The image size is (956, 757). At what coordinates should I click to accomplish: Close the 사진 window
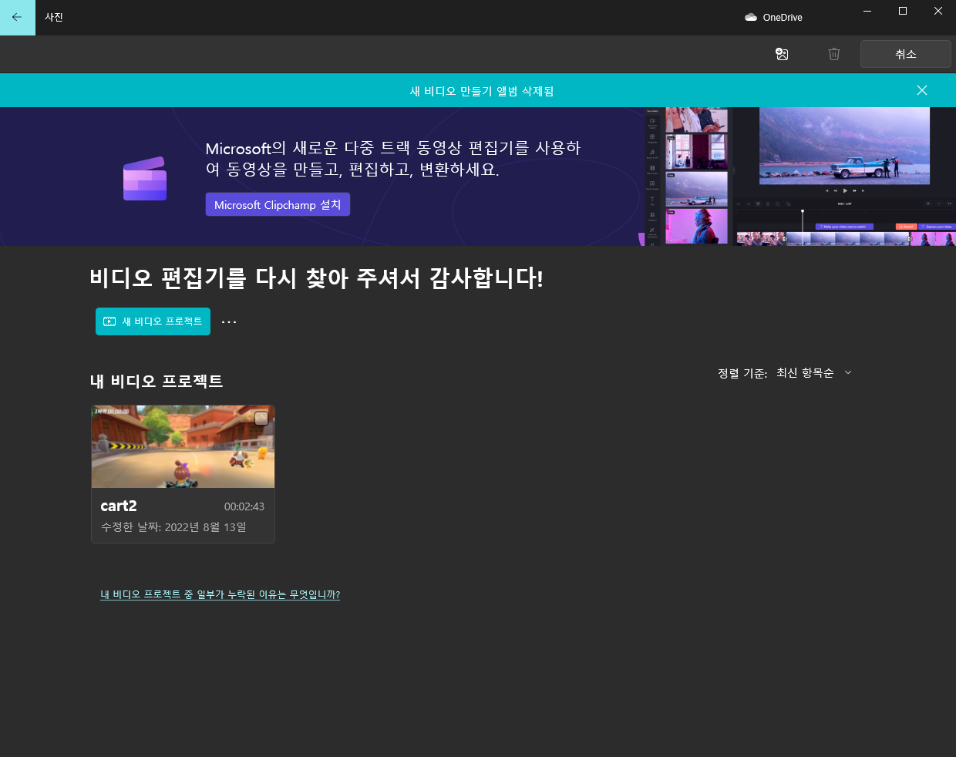tap(938, 11)
